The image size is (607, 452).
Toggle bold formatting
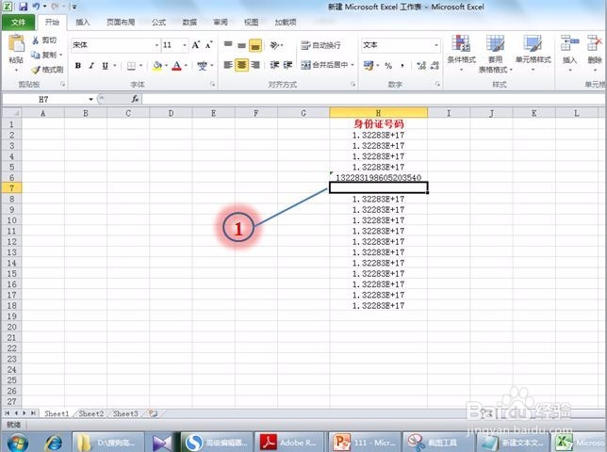pos(78,66)
